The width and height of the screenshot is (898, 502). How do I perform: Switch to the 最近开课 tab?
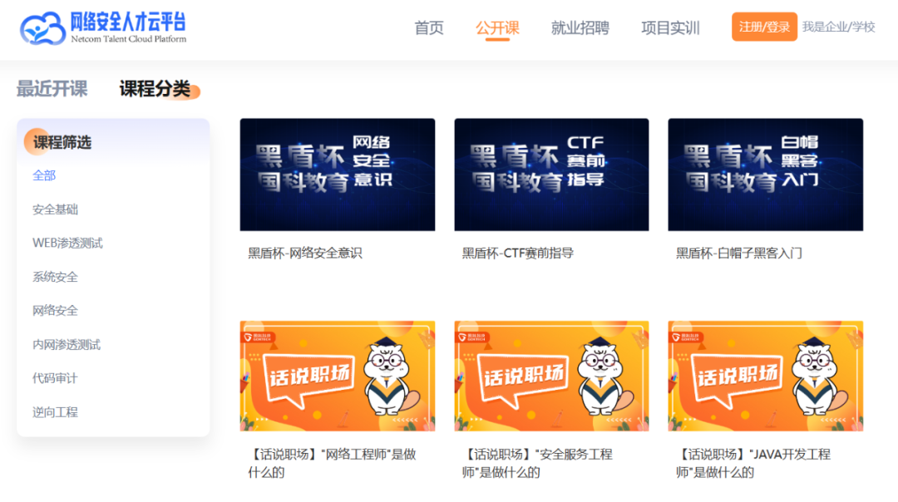52,89
